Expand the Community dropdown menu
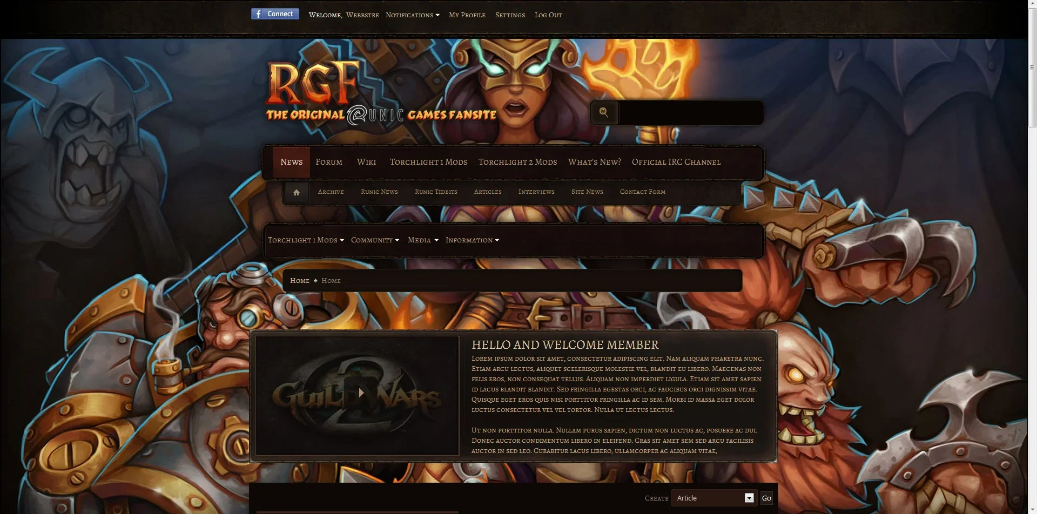 [x=375, y=240]
